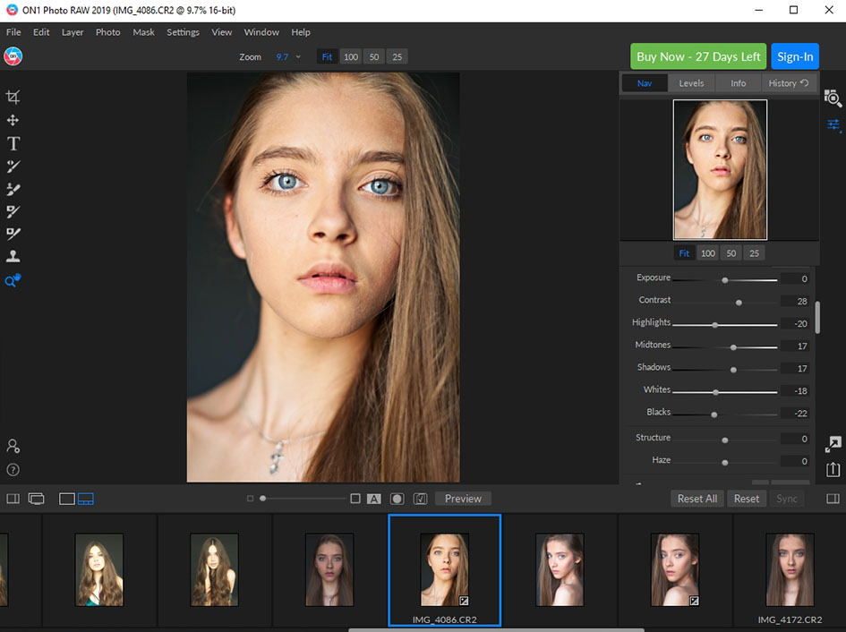The height and width of the screenshot is (632, 846).
Task: Switch to the Levels tab
Action: [x=691, y=82]
